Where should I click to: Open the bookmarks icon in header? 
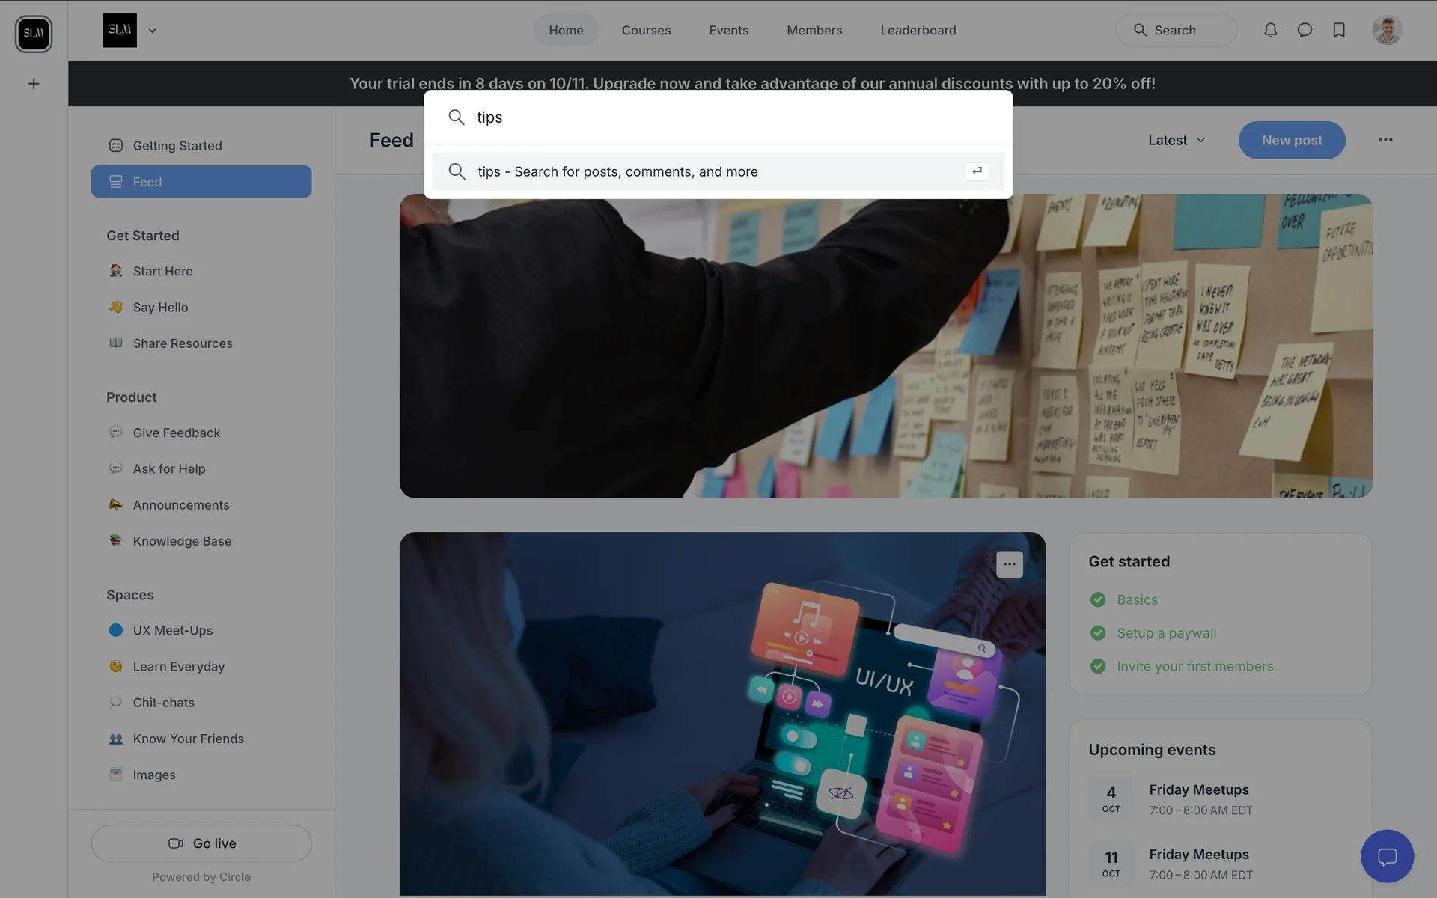tap(1339, 30)
